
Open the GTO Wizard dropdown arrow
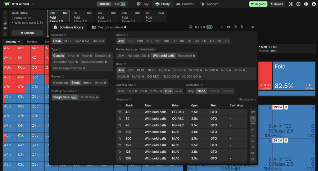point(33,4)
